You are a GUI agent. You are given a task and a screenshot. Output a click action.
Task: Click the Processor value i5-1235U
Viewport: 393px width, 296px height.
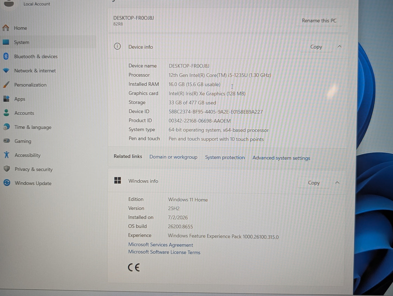220,75
